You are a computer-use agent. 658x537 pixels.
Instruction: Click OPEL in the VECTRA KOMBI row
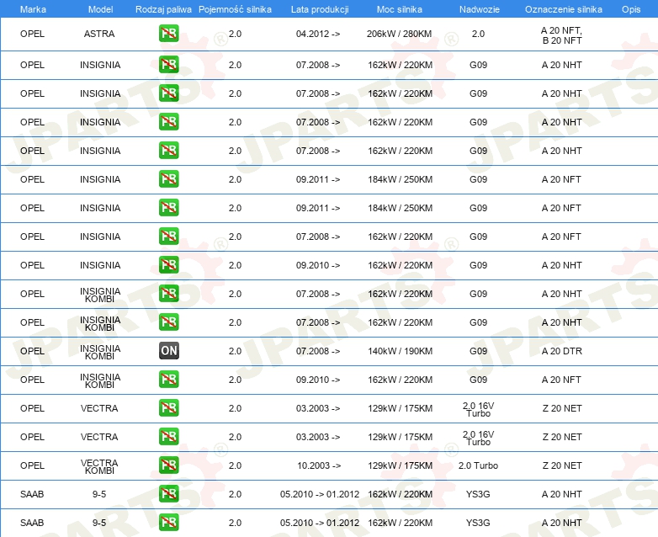[32, 465]
